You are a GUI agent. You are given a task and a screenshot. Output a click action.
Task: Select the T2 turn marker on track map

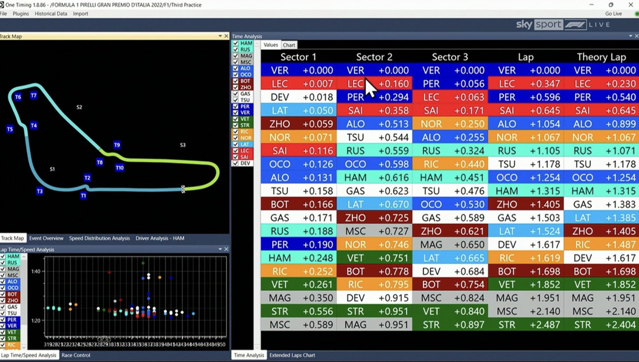(x=87, y=178)
